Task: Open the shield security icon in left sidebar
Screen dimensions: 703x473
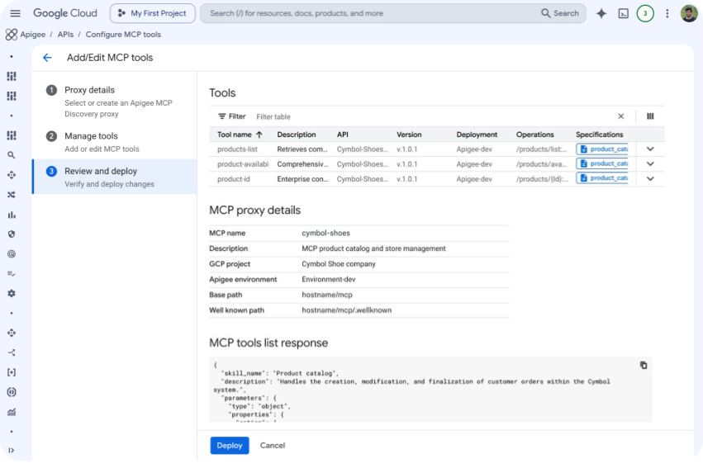Action: [12, 234]
